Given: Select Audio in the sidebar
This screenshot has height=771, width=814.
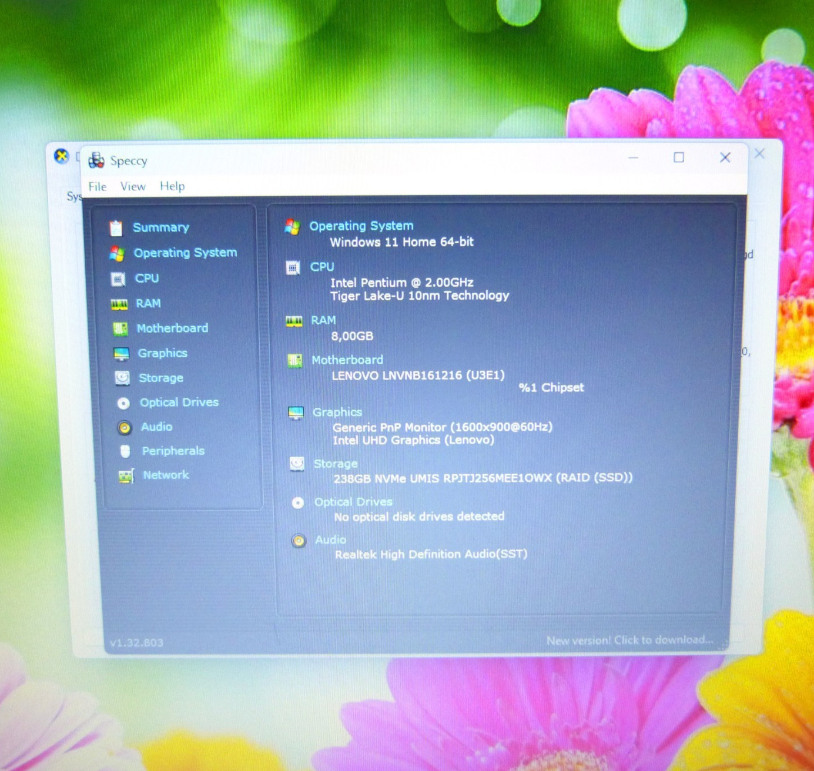Looking at the screenshot, I should 157,427.
